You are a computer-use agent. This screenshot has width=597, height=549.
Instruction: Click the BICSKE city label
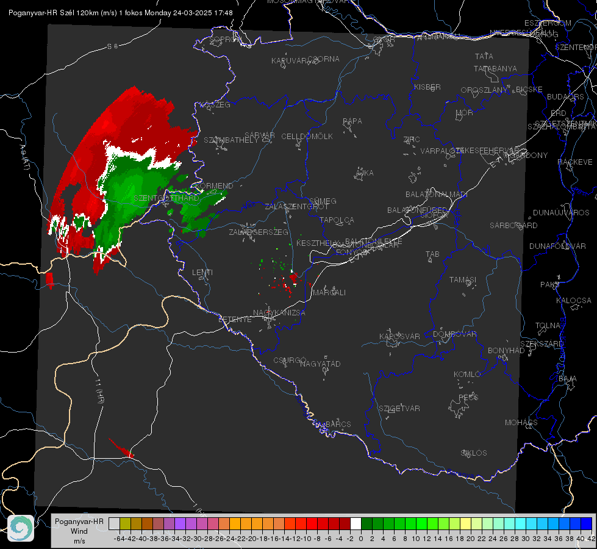[x=529, y=90]
